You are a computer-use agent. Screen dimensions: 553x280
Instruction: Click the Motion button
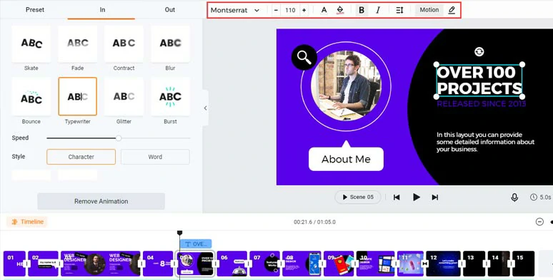(429, 10)
